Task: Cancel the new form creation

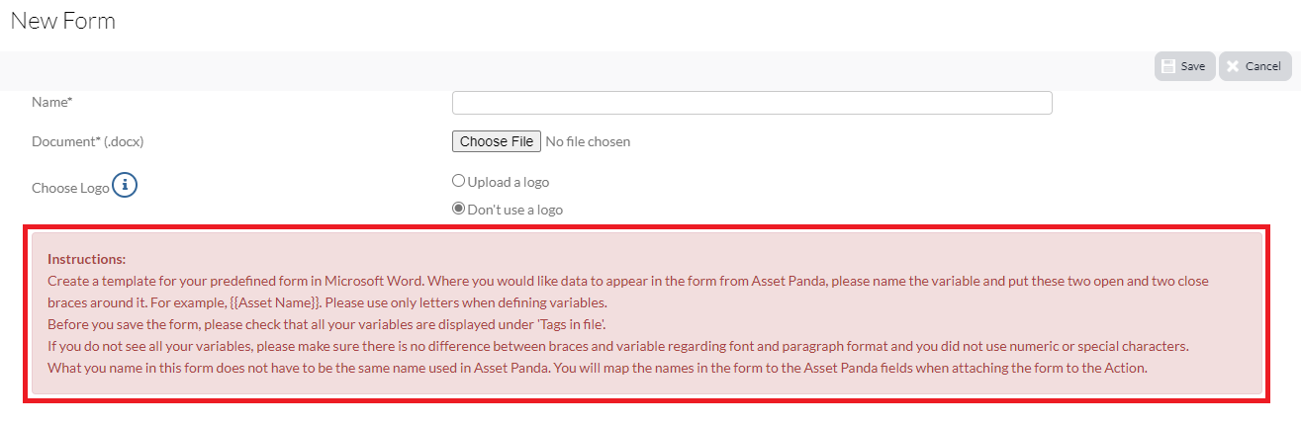Action: (x=1255, y=66)
